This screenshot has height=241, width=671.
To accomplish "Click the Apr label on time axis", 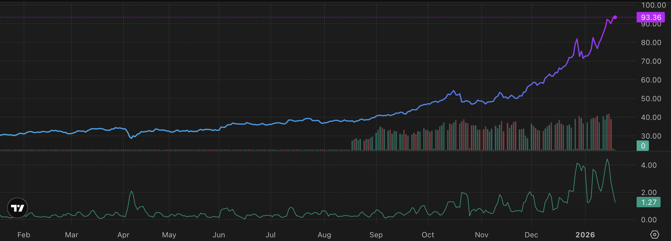I will (123, 235).
